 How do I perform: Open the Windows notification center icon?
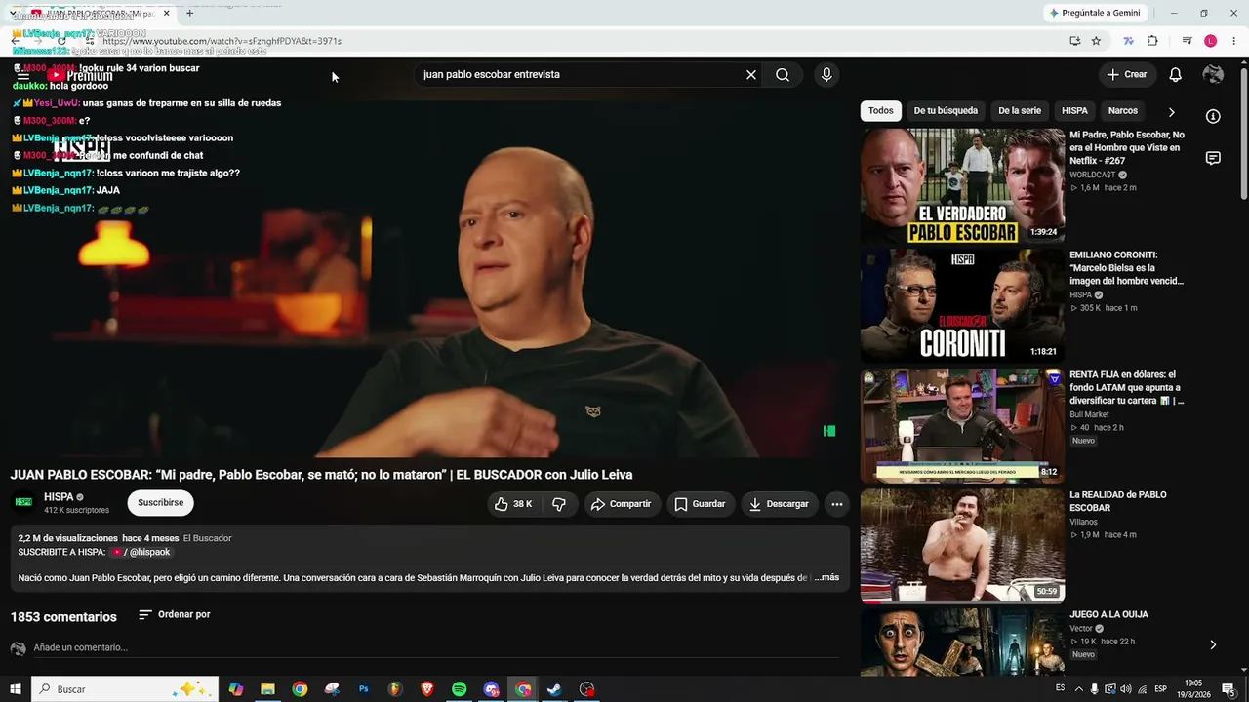1229,689
